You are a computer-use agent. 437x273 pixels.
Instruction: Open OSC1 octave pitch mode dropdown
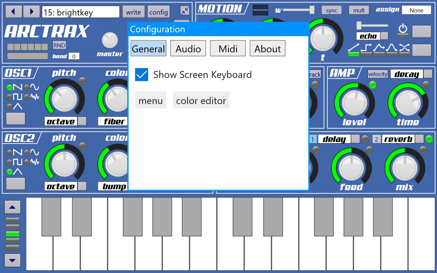tap(66, 121)
